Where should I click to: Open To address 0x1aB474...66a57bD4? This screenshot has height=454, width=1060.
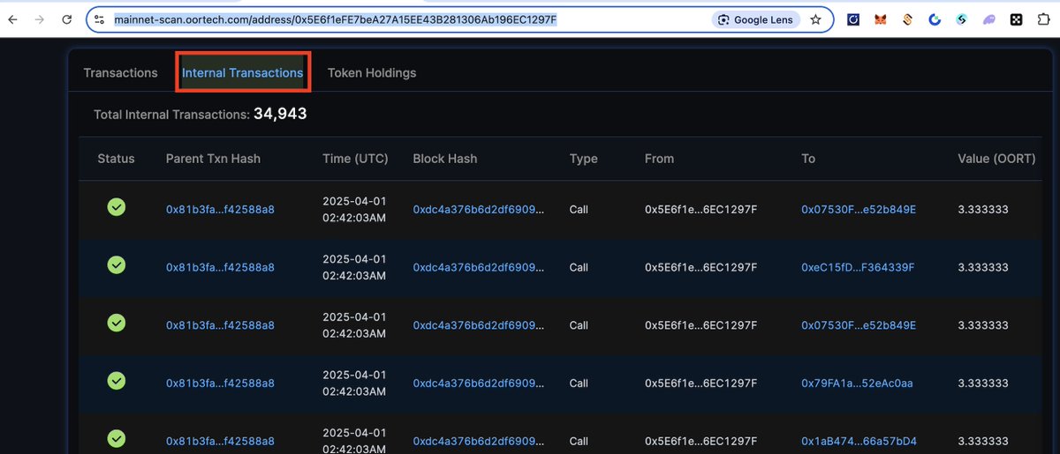[x=859, y=441]
